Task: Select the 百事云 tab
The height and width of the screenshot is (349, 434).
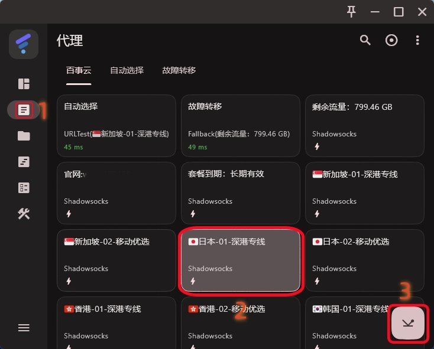Action: (79, 70)
